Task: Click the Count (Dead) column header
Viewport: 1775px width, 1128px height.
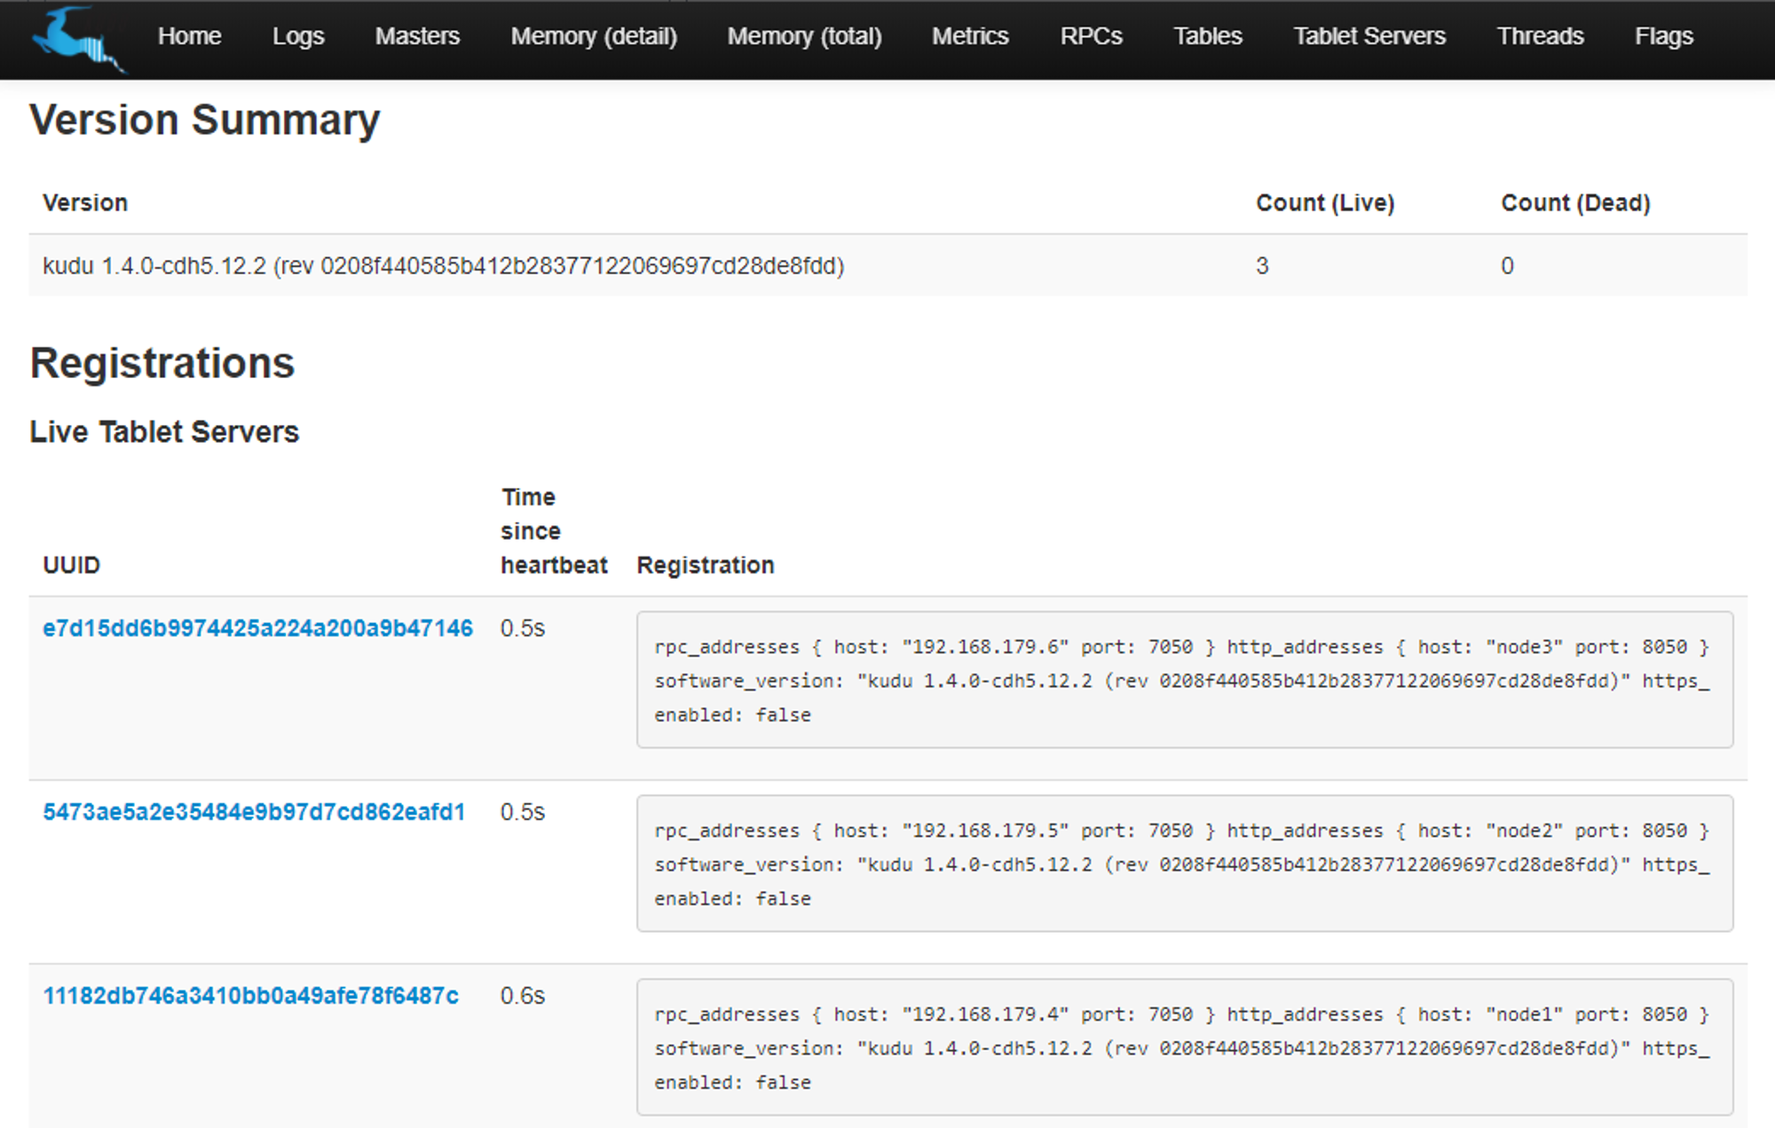Action: (1575, 203)
